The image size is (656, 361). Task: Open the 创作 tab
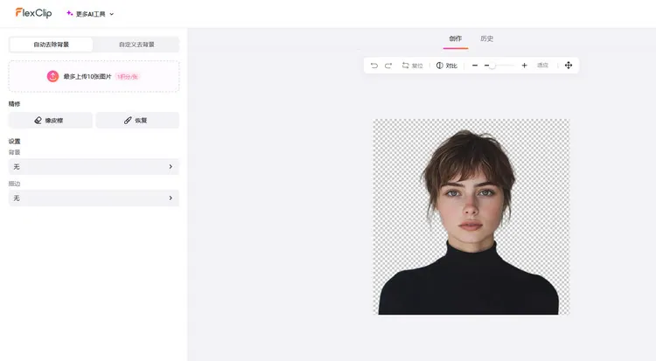click(456, 39)
